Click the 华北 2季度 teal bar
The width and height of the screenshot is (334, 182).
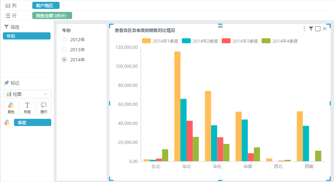pyautogui.click(x=183, y=130)
